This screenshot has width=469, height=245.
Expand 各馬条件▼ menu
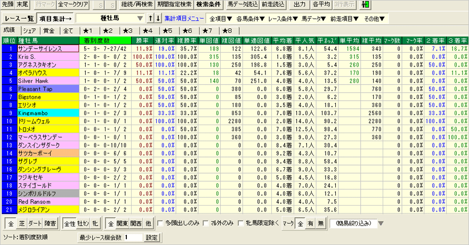250,19
